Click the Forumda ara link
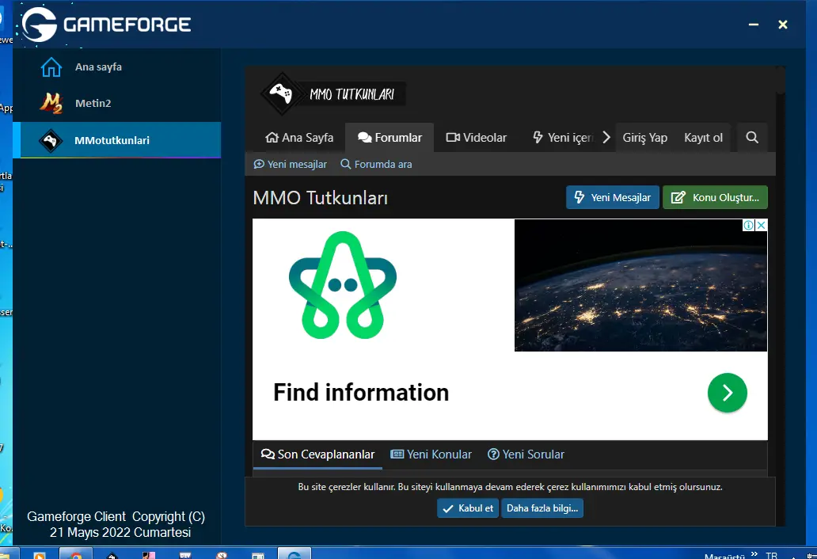Image resolution: width=817 pixels, height=559 pixels. coord(376,164)
